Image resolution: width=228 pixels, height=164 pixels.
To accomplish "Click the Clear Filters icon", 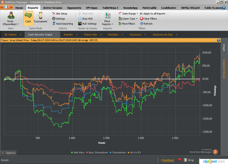I will click(142, 19).
